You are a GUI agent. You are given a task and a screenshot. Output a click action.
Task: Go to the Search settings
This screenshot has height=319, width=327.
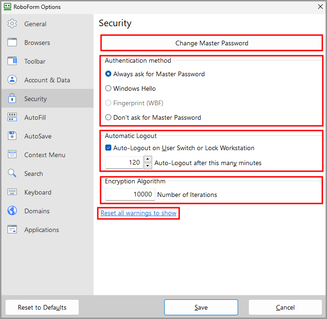tap(48, 173)
